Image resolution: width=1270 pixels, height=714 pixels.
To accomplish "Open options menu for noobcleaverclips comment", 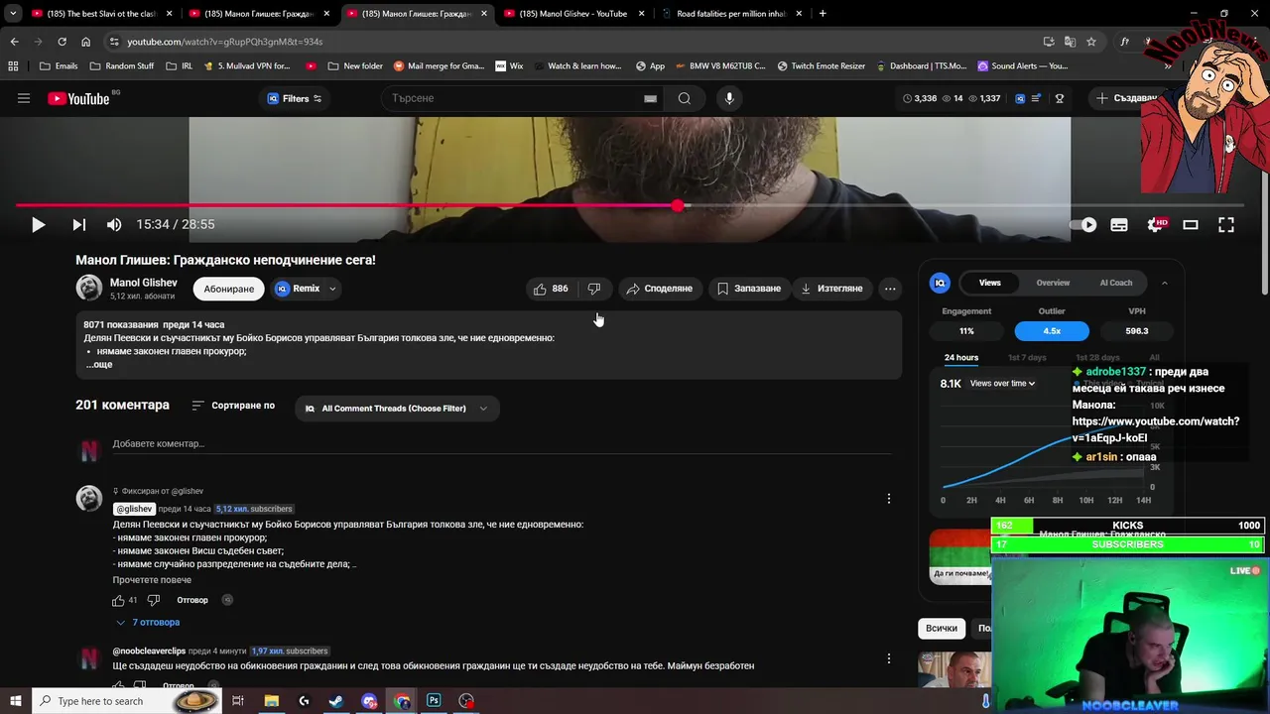I will (x=889, y=658).
